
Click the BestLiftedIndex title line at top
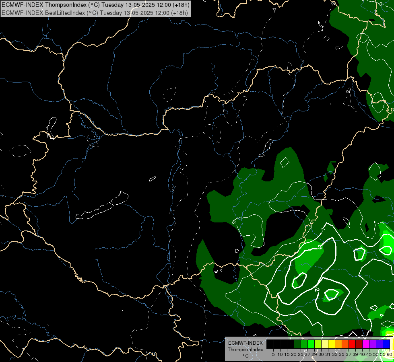coord(95,13)
